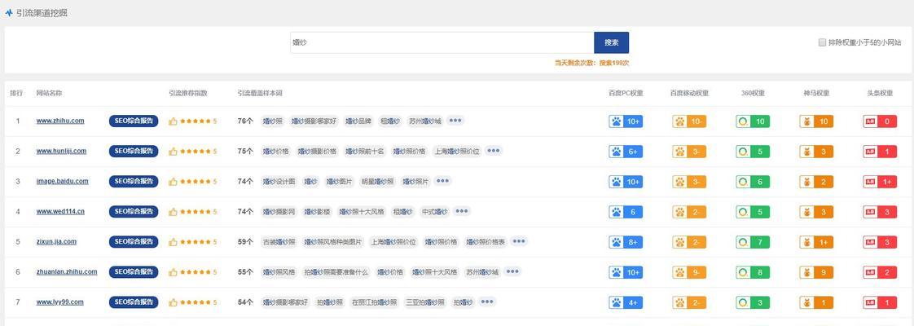
Task: Expand more keywords in zhuanlan.zhihu.com row
Action: point(512,271)
